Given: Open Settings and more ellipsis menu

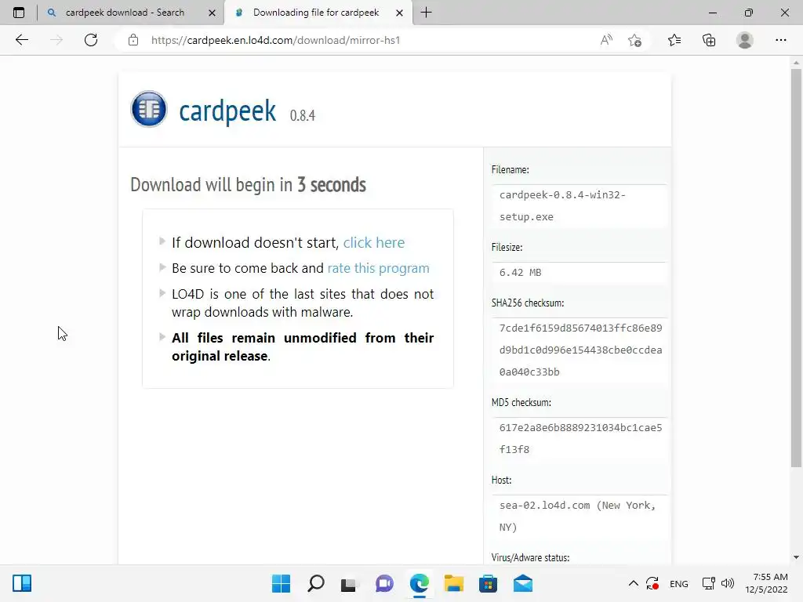Looking at the screenshot, I should click(780, 40).
